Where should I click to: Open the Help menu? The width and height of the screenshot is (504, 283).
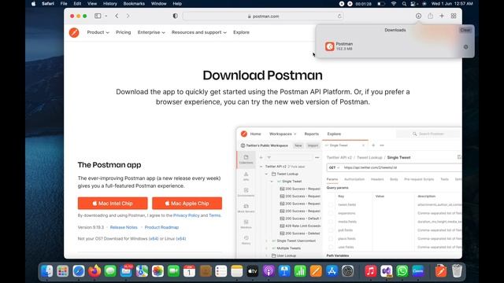coord(177,4)
